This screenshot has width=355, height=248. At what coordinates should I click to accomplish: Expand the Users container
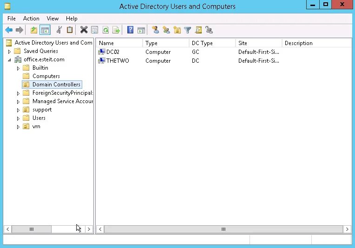(18, 118)
